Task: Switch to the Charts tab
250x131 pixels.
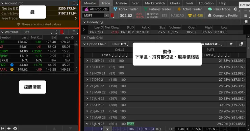Action: pos(175,3)
